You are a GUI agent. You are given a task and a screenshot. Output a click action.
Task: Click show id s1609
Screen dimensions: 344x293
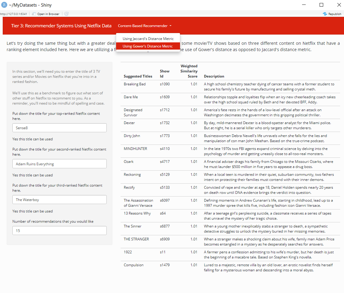[165, 97]
